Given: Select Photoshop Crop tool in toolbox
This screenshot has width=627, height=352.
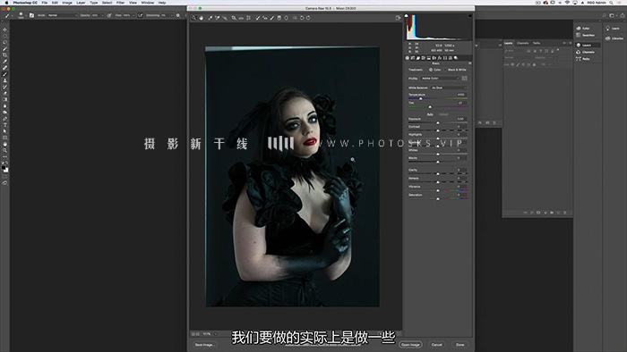Looking at the screenshot, I should pos(4,55).
